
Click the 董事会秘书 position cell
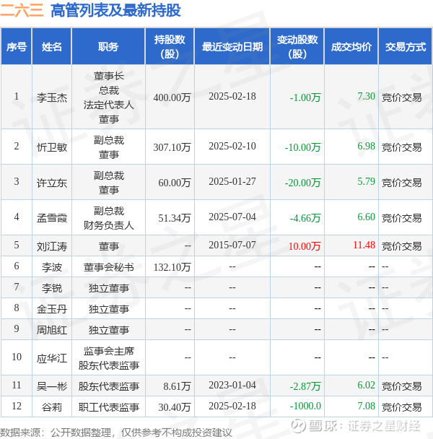(x=108, y=267)
